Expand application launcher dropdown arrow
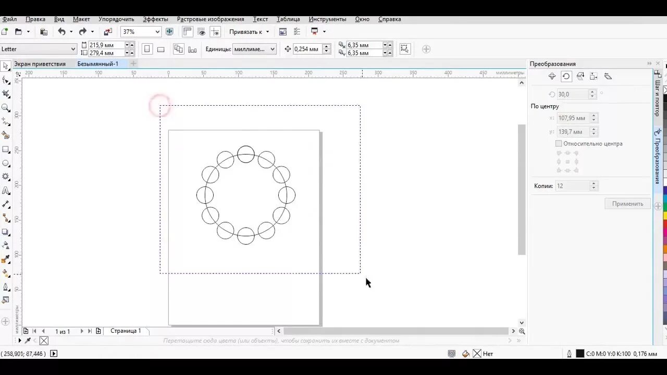 324,32
